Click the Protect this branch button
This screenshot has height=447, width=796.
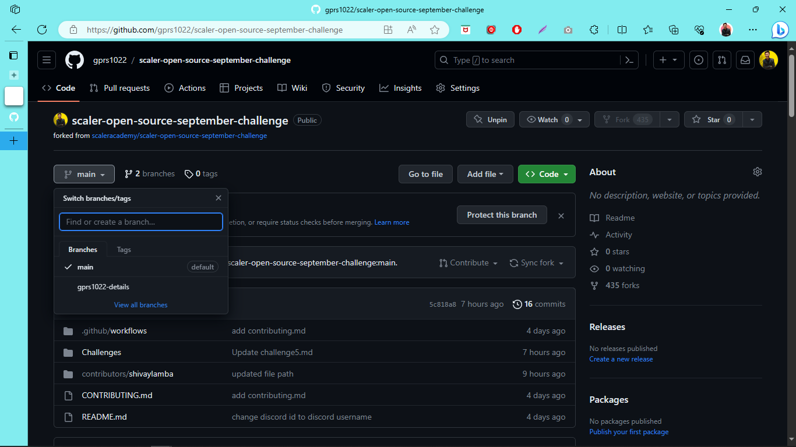point(501,215)
